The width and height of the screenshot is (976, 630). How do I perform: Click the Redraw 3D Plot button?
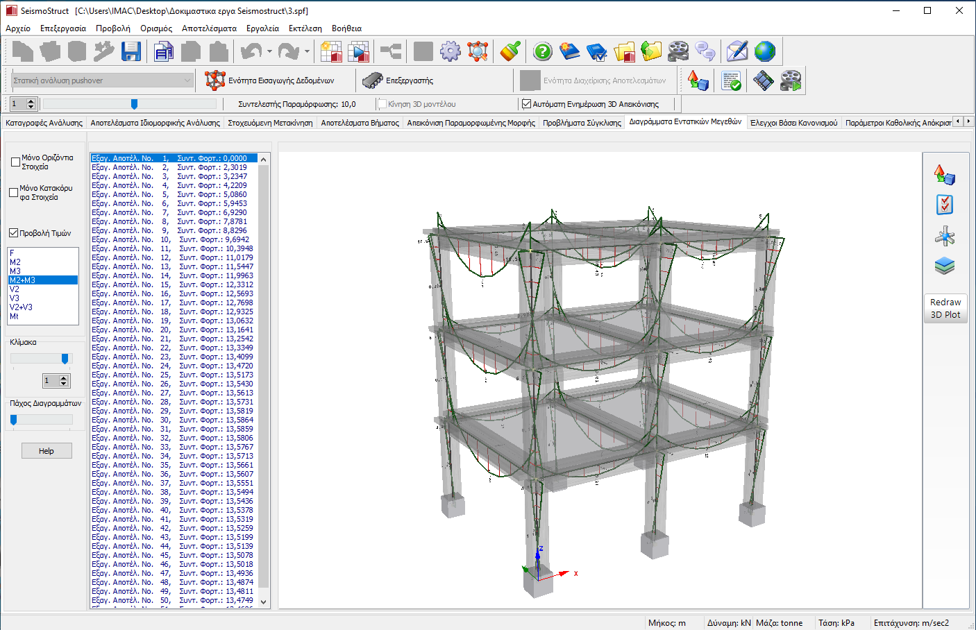945,308
